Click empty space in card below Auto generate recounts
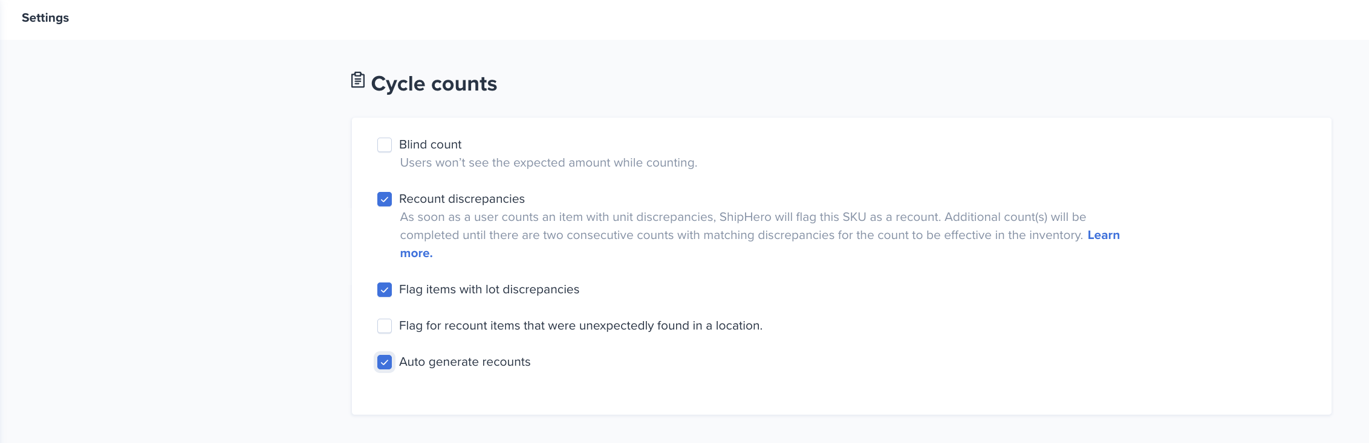1369x443 pixels. coord(841,394)
